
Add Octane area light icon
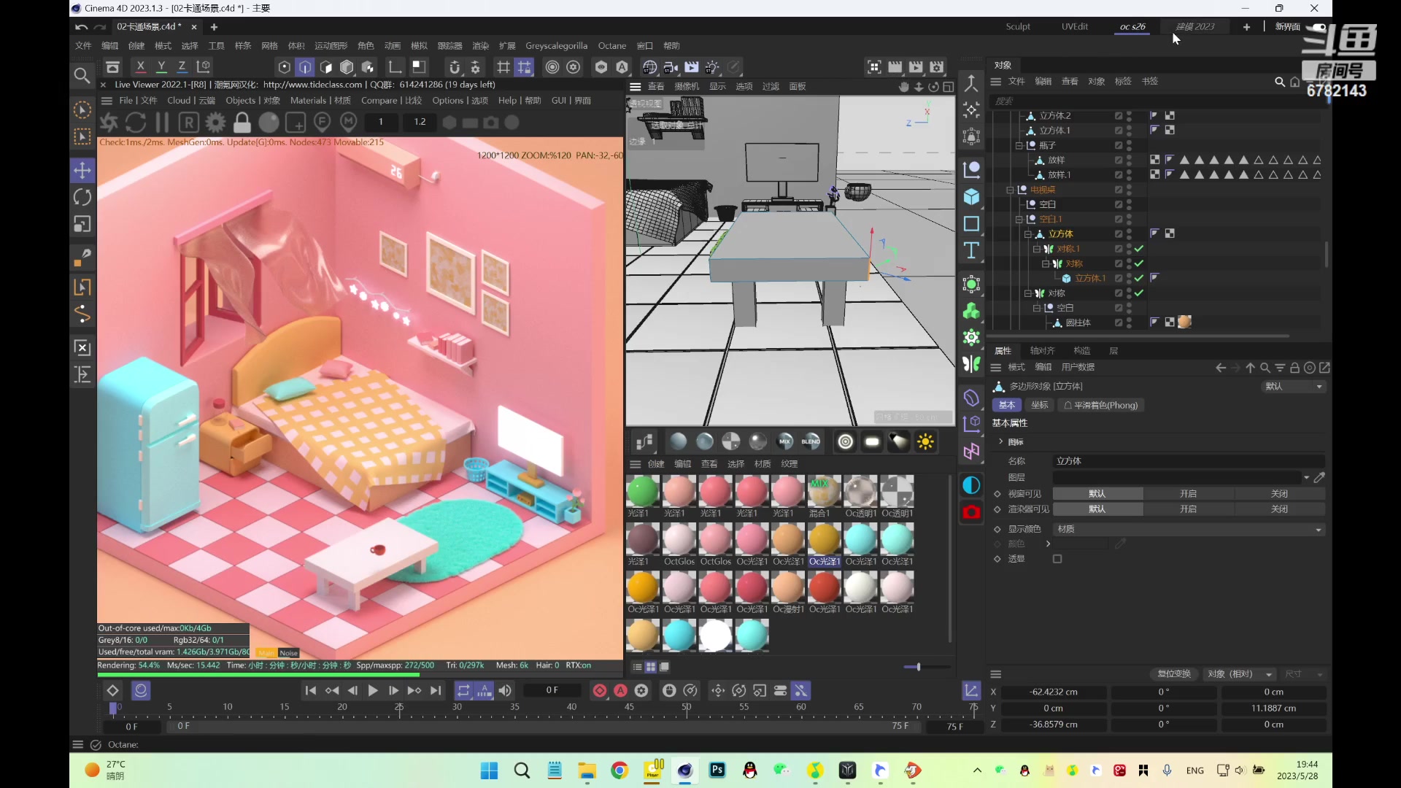(872, 441)
